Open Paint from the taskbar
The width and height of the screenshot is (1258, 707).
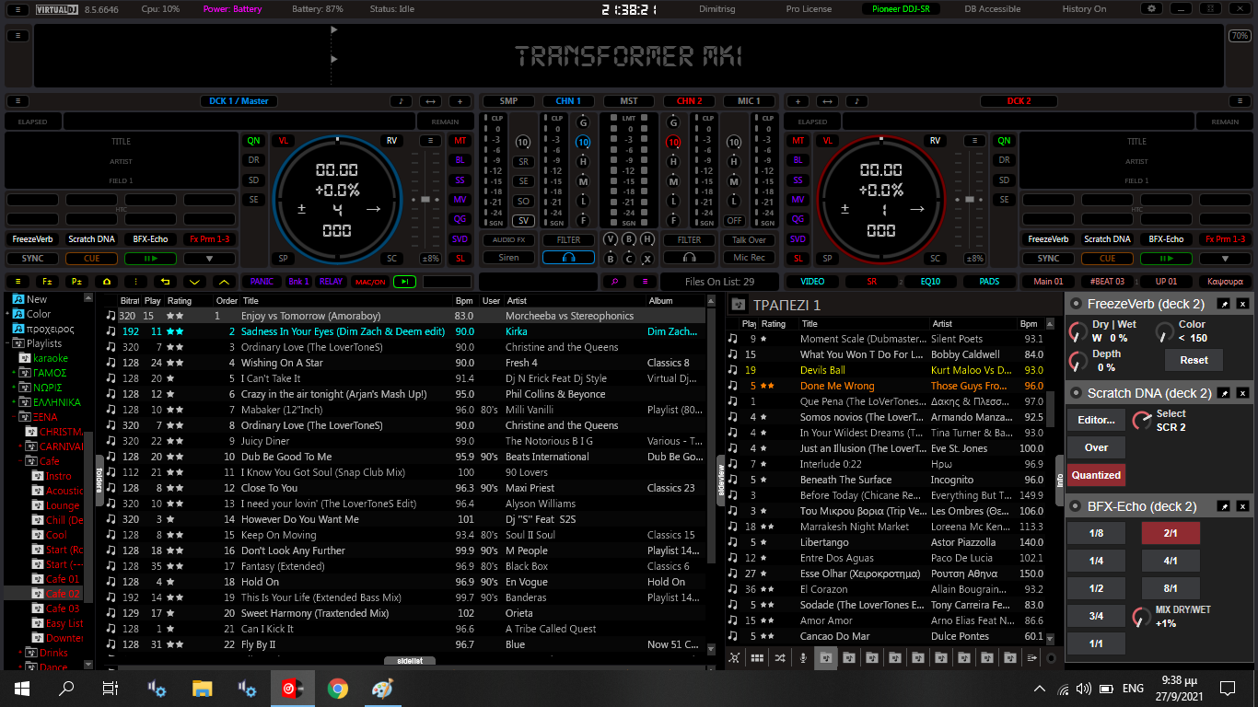pyautogui.click(x=382, y=688)
